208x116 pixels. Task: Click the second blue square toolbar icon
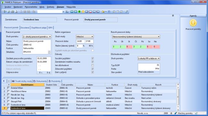pyautogui.click(x=76, y=12)
